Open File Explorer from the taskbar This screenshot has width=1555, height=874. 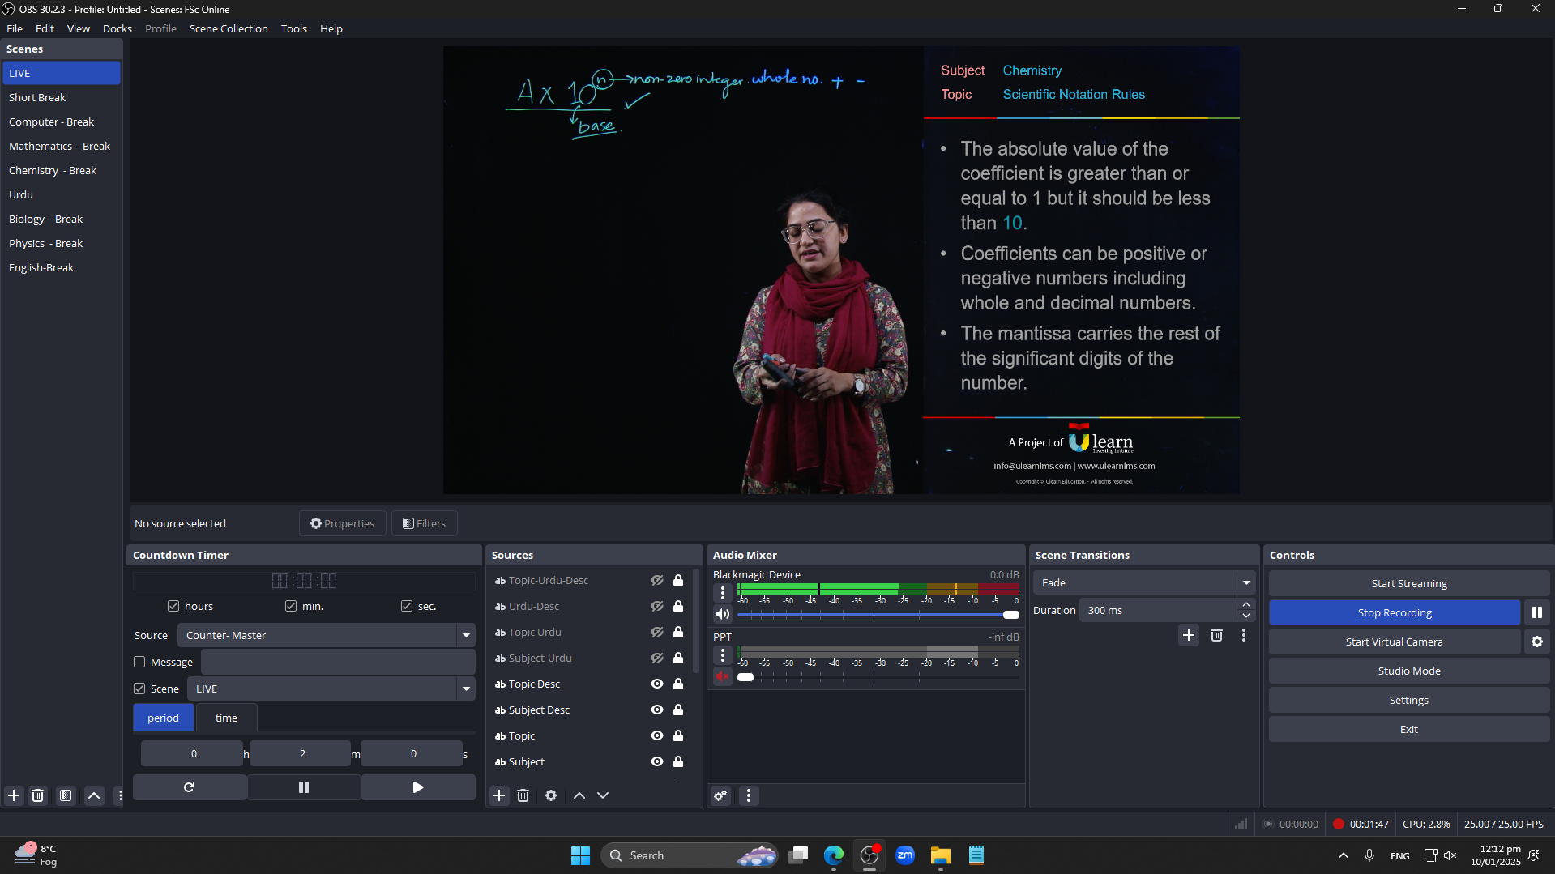click(x=940, y=855)
